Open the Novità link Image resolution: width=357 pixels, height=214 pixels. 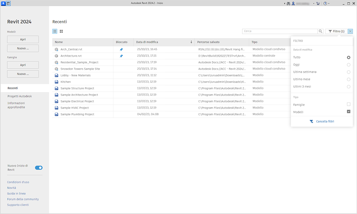pyautogui.click(x=12, y=188)
